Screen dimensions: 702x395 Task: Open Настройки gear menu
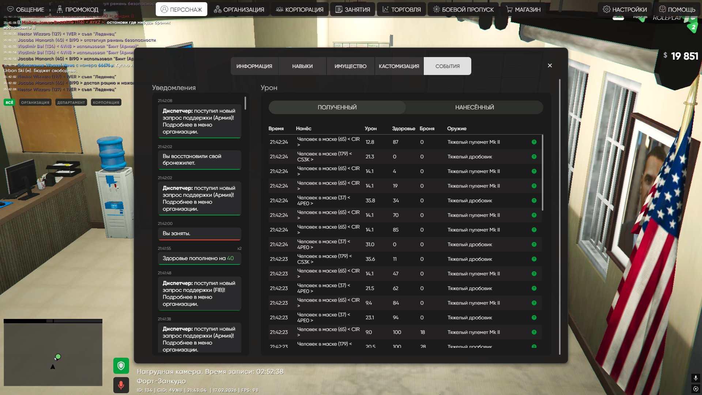[x=625, y=10]
